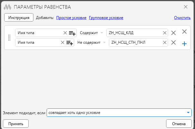Viewport: 195px width, 129px height.
Task: Open the 'Не содержит' operator dropdown
Action: [92, 42]
